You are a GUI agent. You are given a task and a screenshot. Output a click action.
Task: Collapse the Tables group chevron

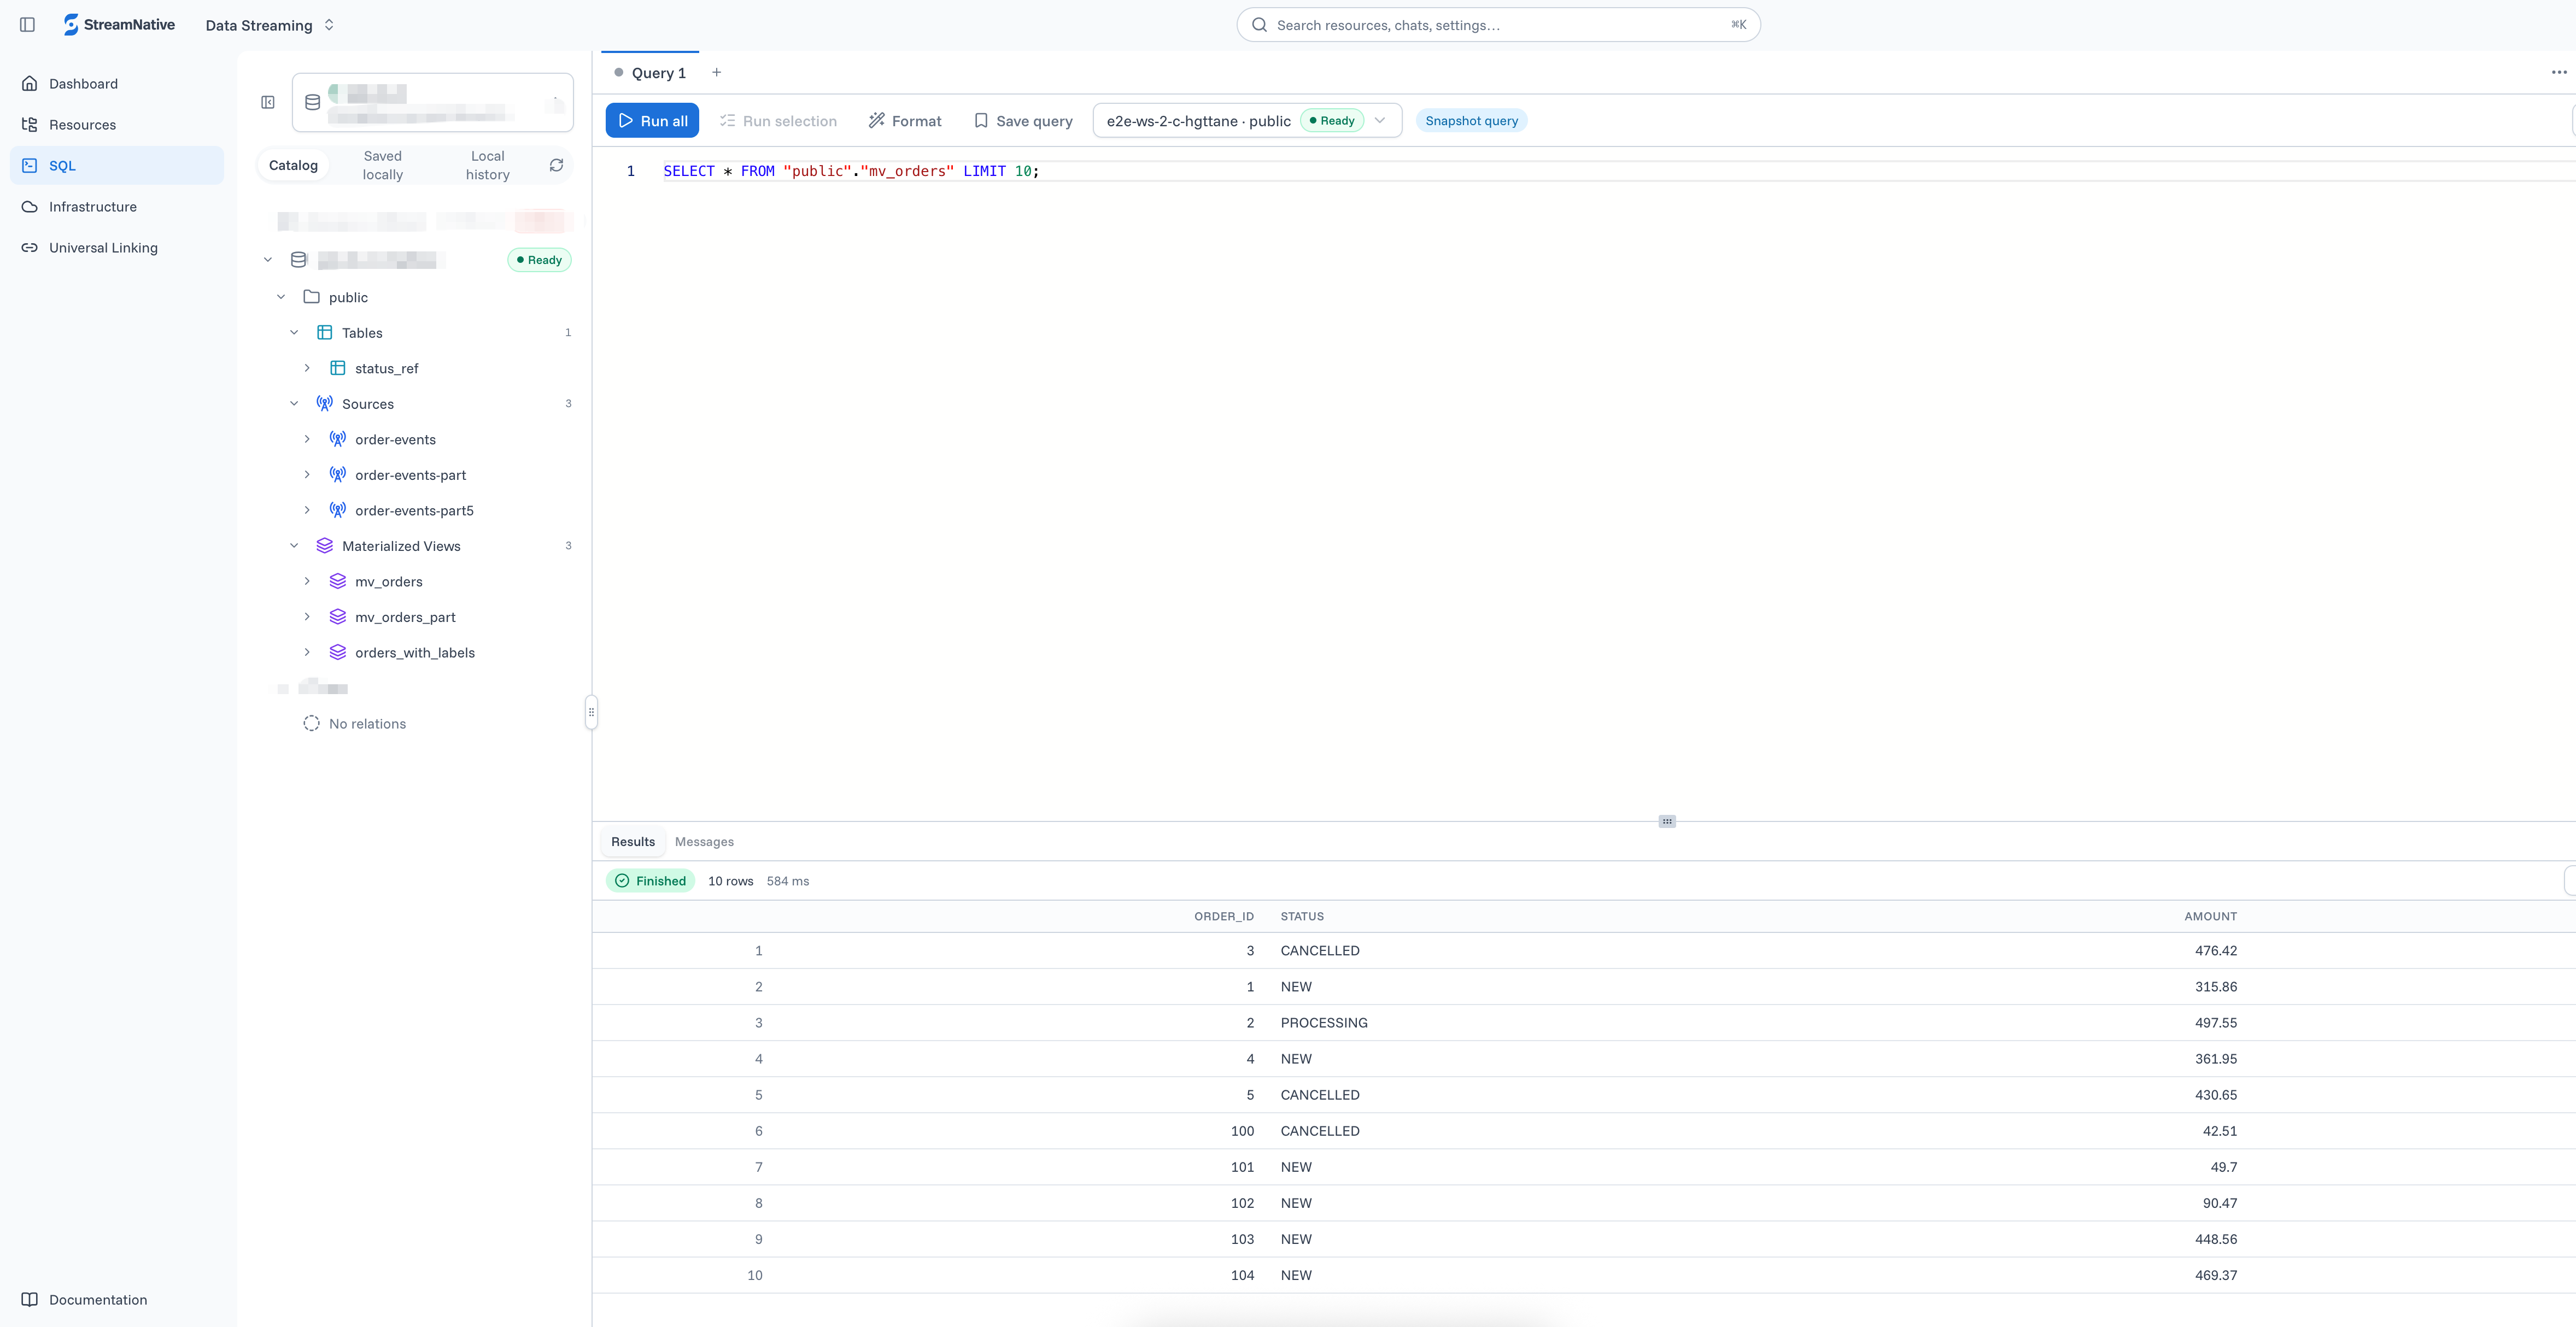294,333
